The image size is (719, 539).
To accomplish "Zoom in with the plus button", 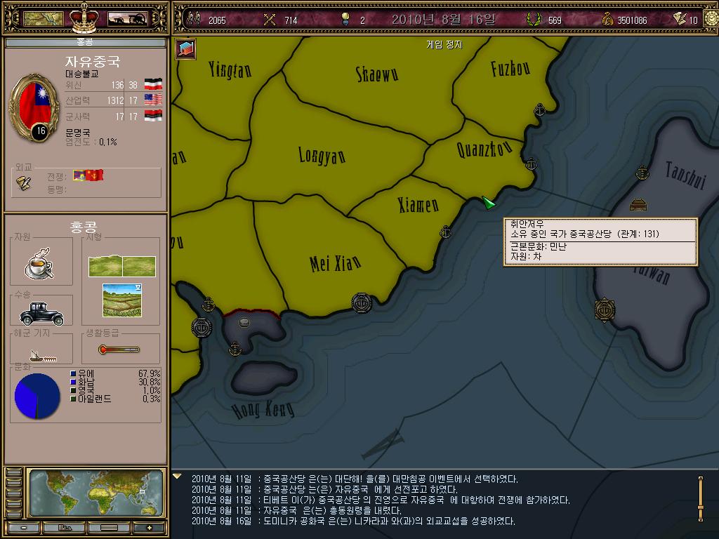I will [x=150, y=528].
